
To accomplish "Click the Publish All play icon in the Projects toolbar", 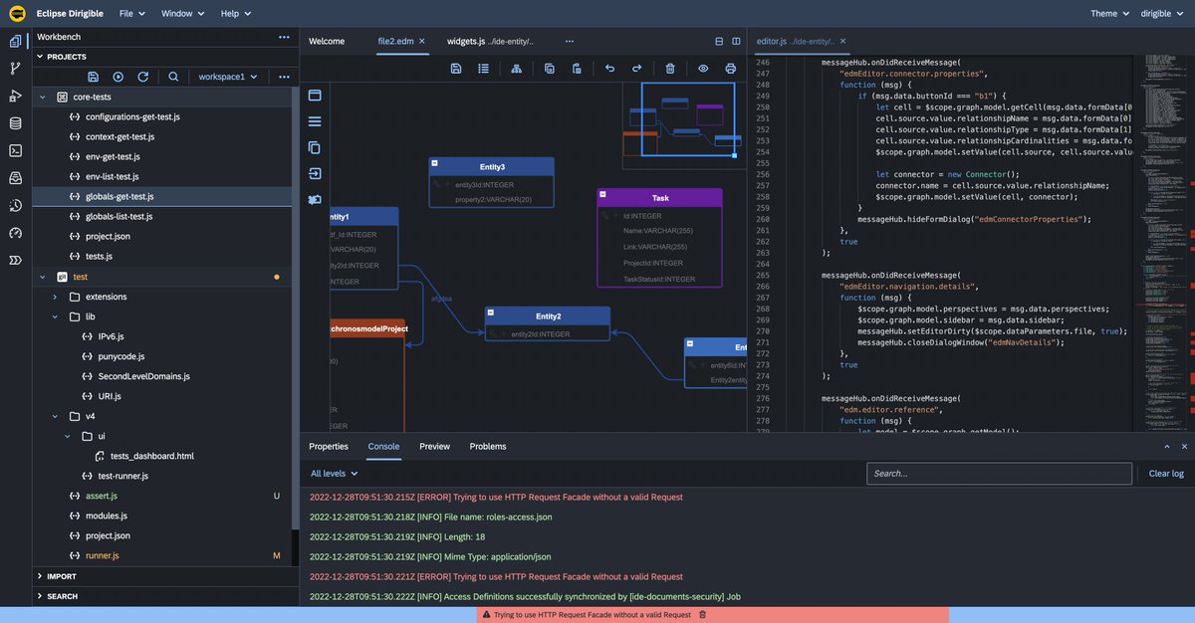I will coord(118,77).
